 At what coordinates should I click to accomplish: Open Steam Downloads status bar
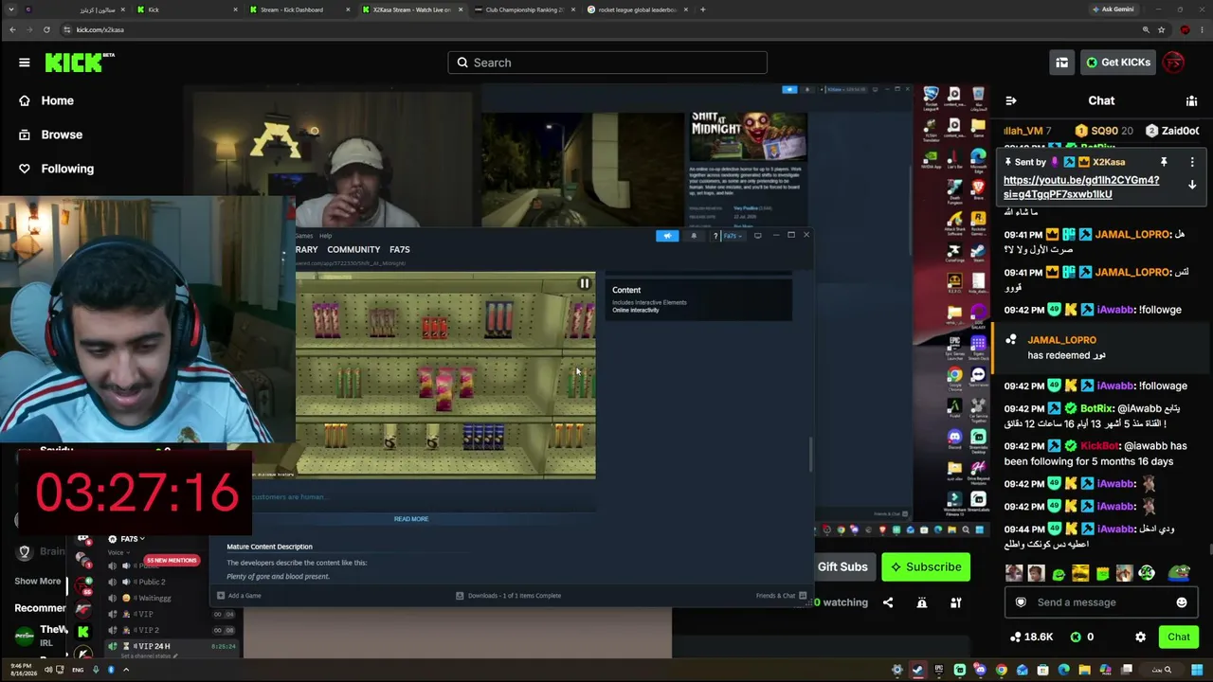pos(509,596)
